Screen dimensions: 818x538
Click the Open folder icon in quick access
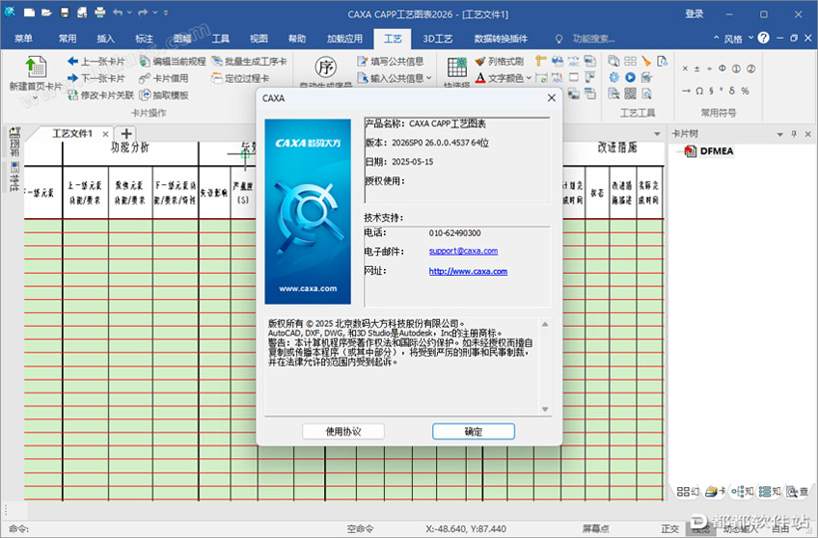(x=47, y=13)
